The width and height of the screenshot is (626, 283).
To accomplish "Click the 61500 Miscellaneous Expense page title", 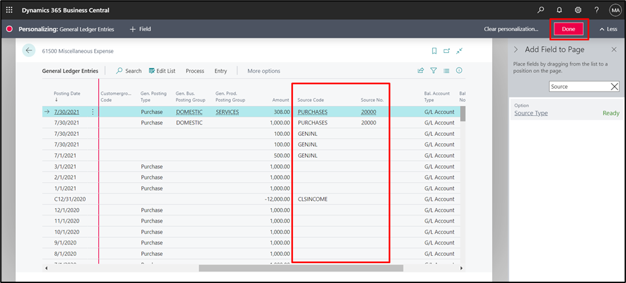I will click(78, 51).
